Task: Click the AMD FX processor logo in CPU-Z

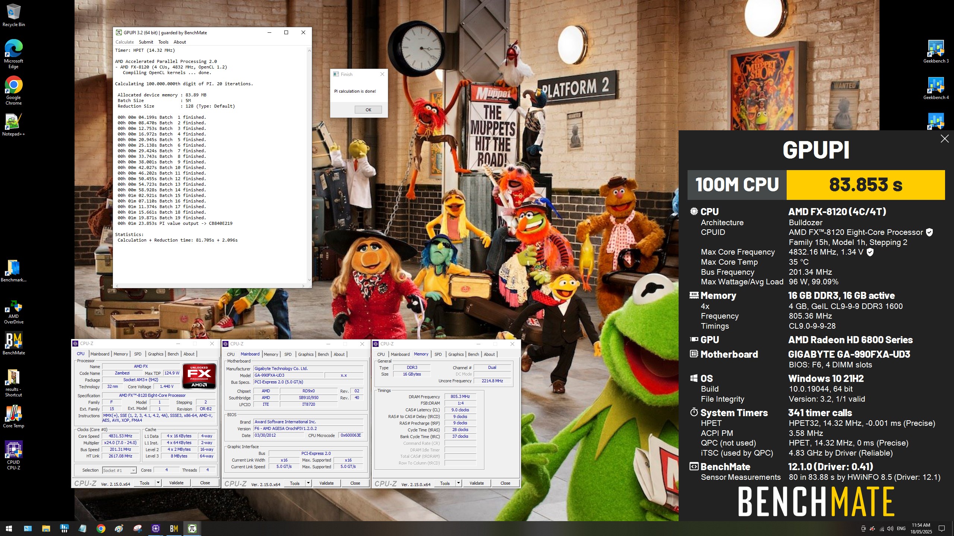Action: [x=199, y=376]
